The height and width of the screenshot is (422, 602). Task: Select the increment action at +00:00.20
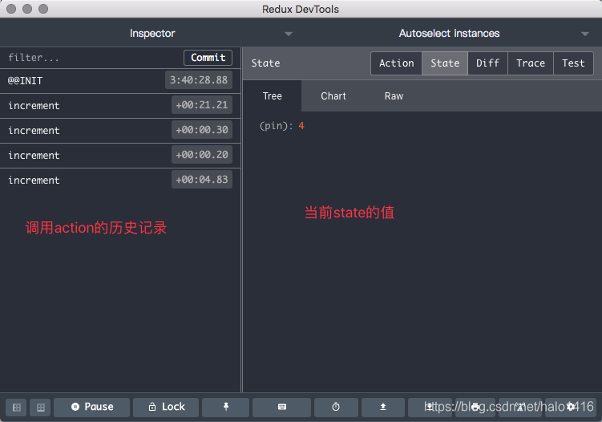pos(120,156)
